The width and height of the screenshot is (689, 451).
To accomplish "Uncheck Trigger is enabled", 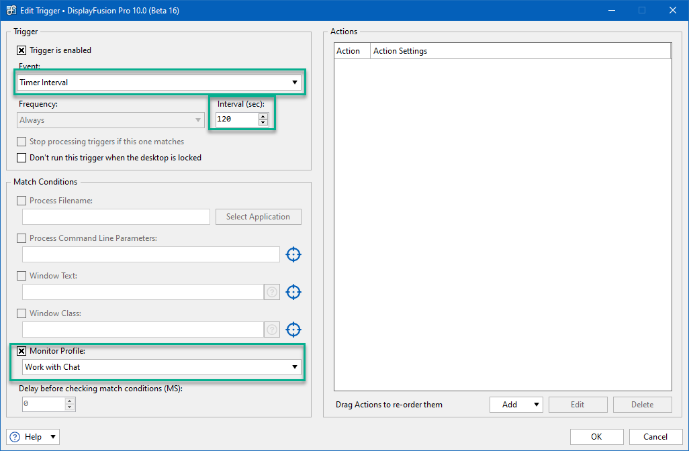I will [x=21, y=50].
